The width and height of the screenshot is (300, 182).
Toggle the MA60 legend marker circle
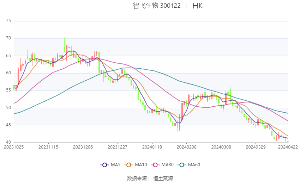click(181, 165)
